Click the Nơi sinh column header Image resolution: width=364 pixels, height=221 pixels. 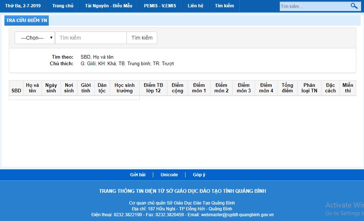point(69,88)
